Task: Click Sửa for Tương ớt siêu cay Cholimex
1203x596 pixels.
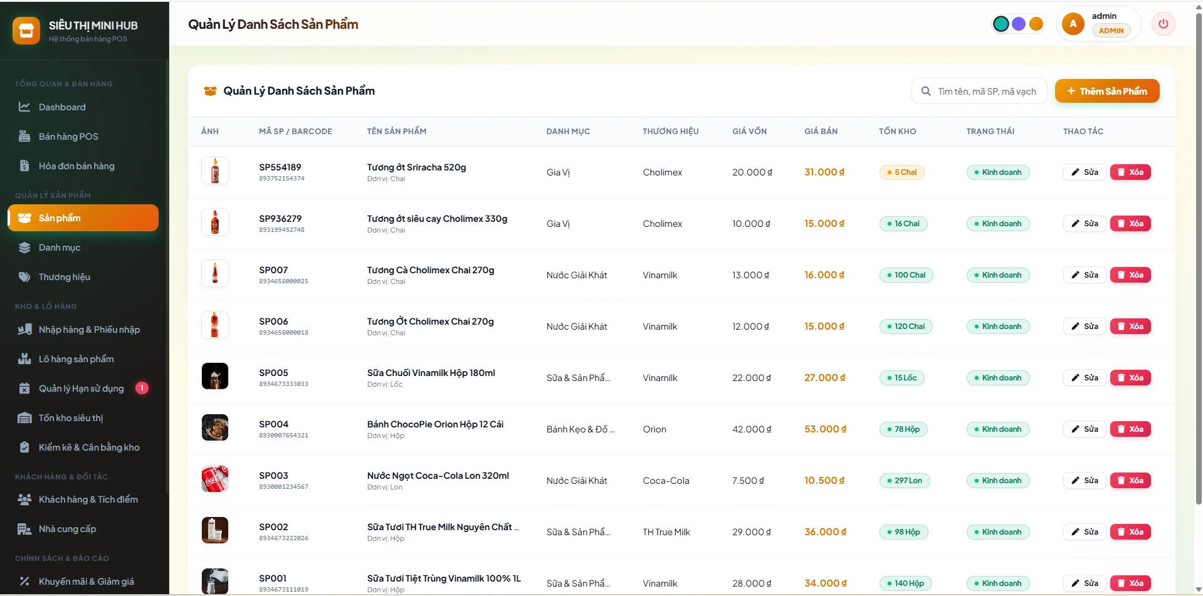Action: pyautogui.click(x=1085, y=224)
